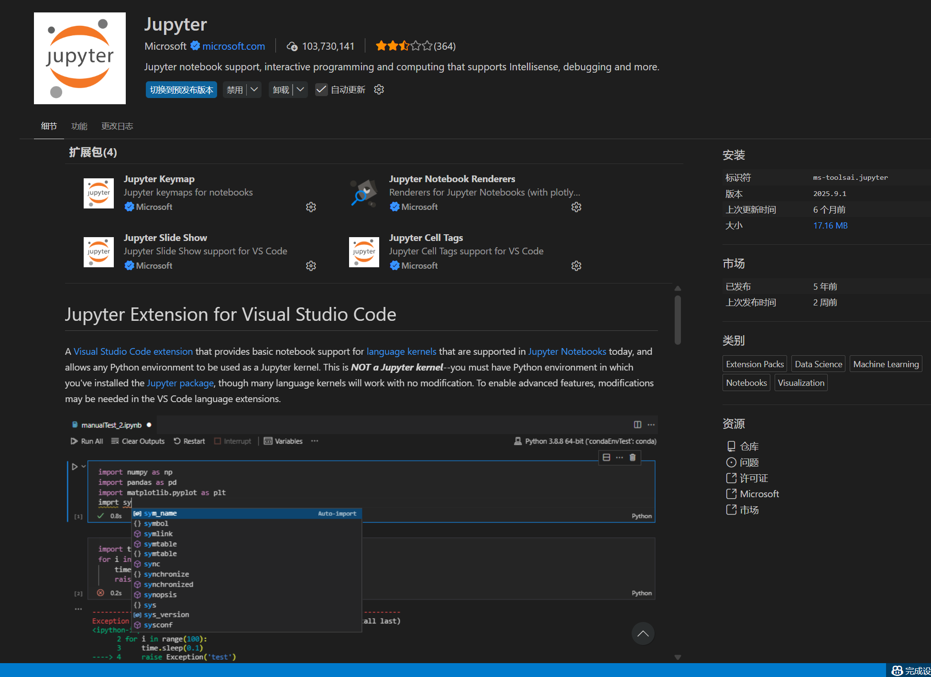The width and height of the screenshot is (931, 677).
Task: Open the Microsoft resource link
Action: (x=753, y=494)
